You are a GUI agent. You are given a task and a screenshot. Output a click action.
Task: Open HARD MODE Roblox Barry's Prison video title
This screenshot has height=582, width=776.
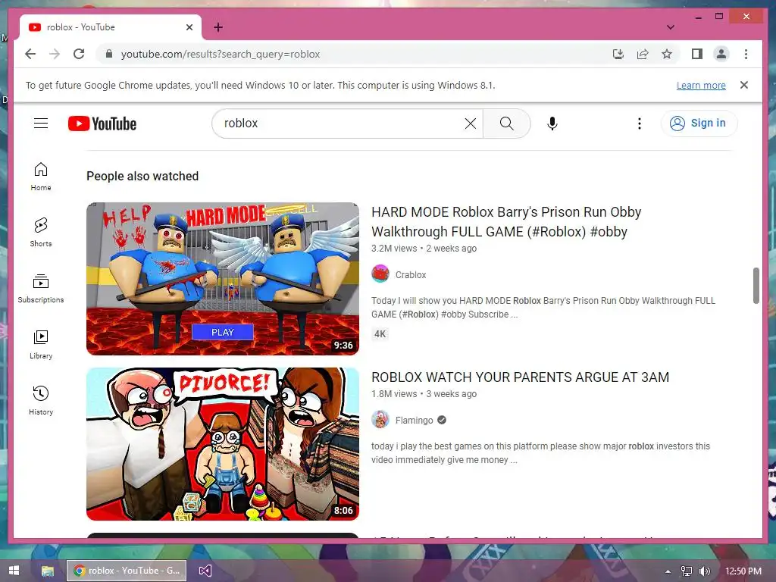506,222
